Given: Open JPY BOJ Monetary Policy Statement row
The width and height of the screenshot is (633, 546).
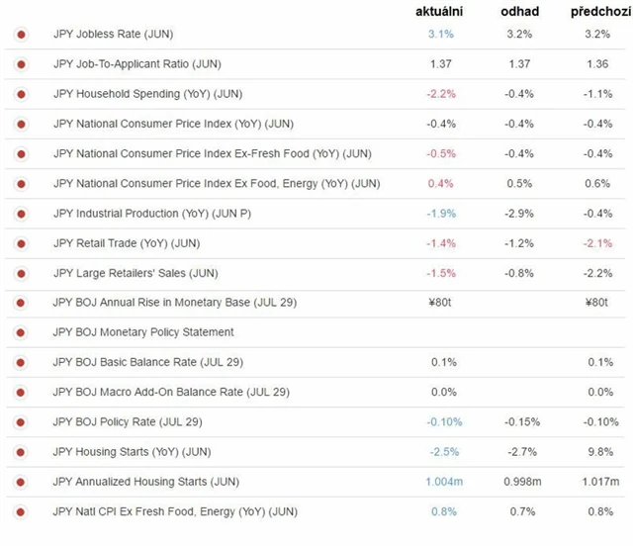Looking at the screenshot, I should pos(143,332).
